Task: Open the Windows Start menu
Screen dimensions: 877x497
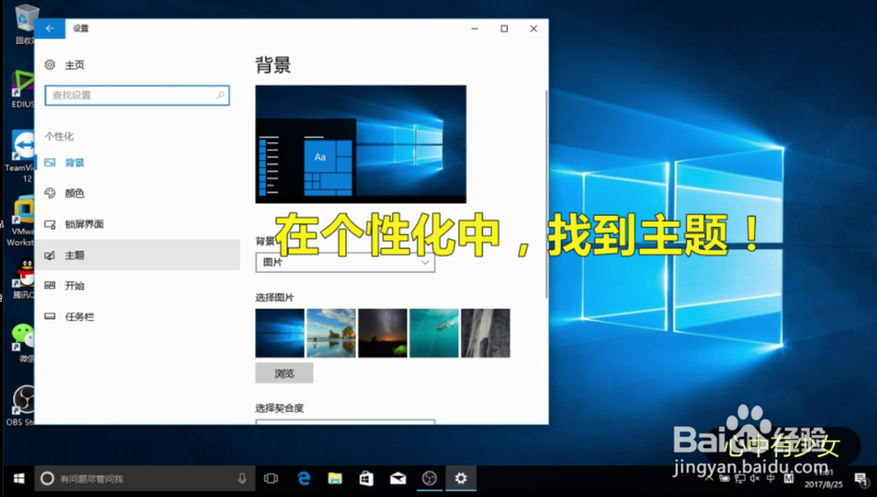Action: click(18, 479)
